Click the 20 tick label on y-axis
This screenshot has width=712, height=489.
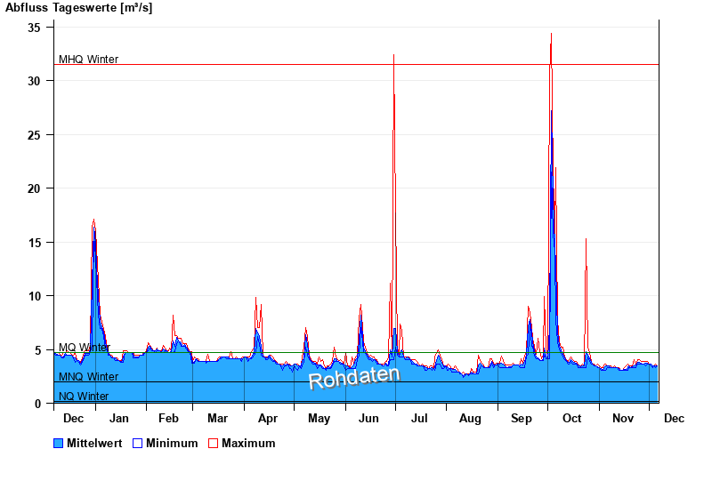[x=35, y=188]
